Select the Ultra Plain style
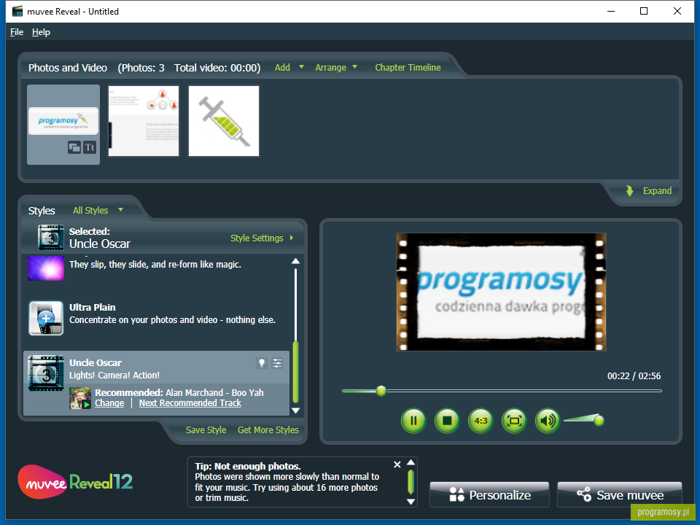Image resolution: width=700 pixels, height=525 pixels. tap(156, 319)
